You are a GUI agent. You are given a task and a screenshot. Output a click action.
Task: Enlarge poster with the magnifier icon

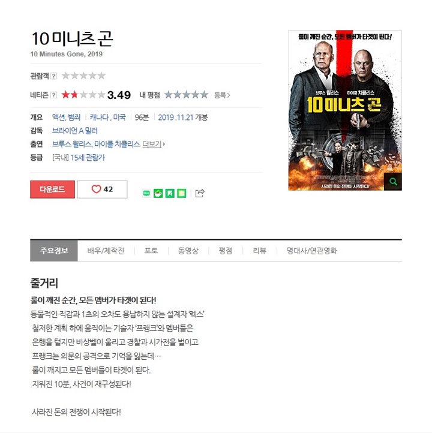(393, 182)
